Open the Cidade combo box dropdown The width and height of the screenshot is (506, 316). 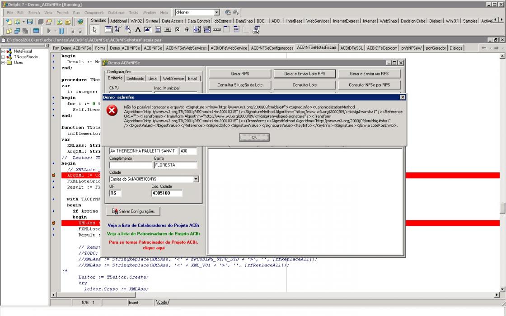196,179
